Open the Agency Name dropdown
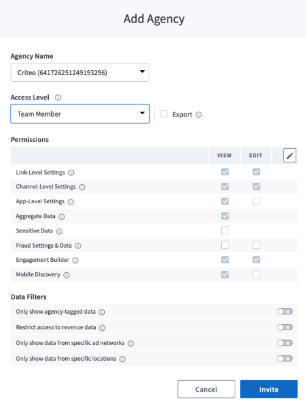 [x=80, y=73]
